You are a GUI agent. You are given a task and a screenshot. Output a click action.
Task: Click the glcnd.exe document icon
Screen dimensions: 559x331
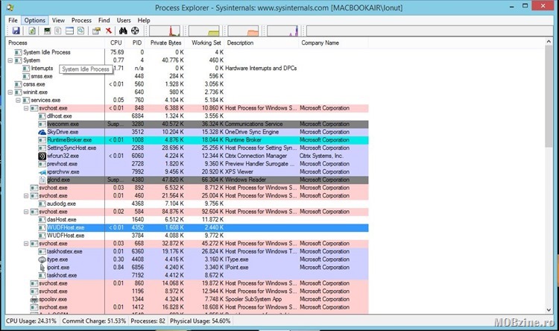(42, 180)
